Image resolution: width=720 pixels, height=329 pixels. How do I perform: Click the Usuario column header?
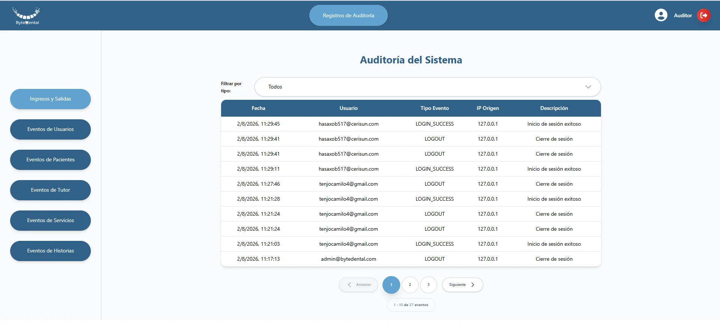click(x=348, y=108)
